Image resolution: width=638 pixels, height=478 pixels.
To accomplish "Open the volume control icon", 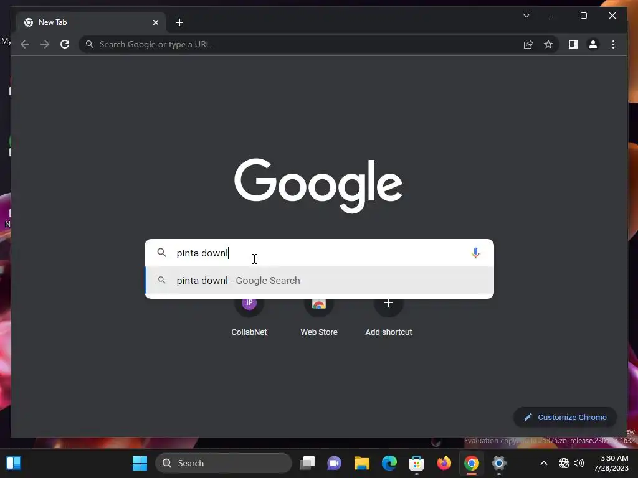I will [579, 463].
